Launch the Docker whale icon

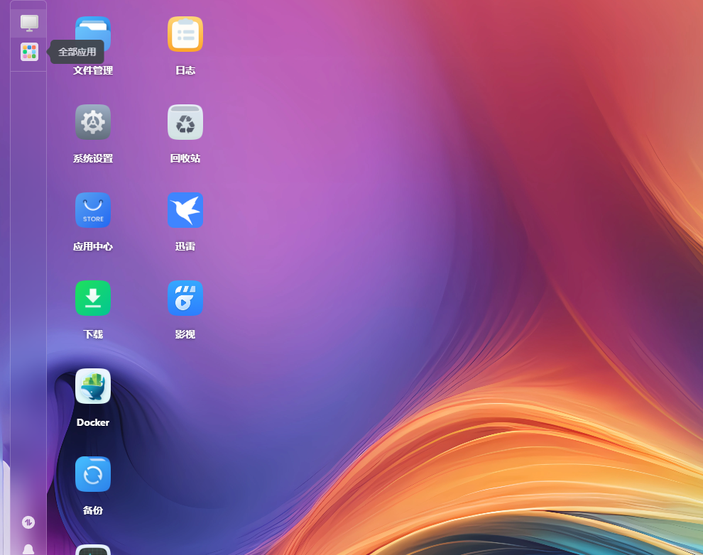93,386
